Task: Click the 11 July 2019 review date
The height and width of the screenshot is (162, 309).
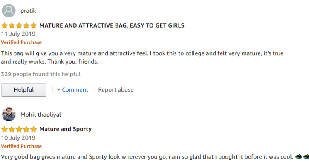Action: (x=18, y=34)
